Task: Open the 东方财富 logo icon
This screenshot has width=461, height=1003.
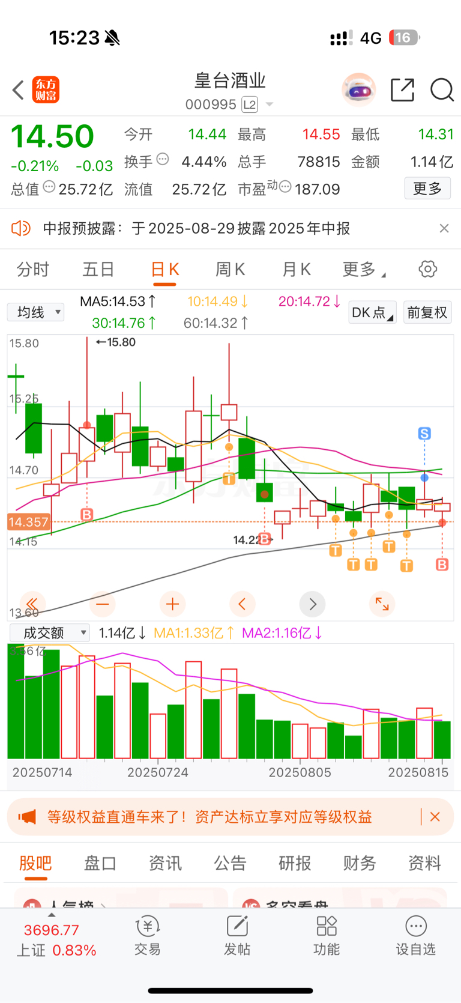Action: 46,90
